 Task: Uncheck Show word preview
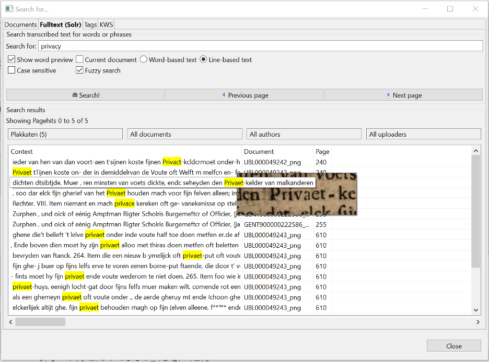(11, 59)
